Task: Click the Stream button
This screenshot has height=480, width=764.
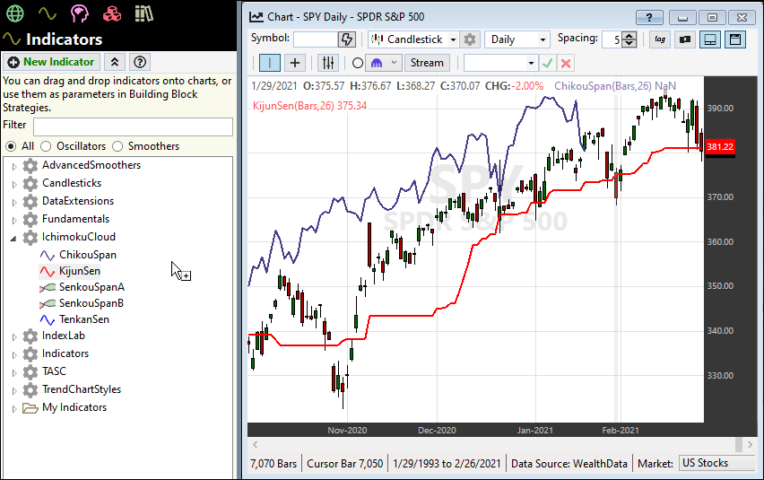Action: [x=427, y=63]
